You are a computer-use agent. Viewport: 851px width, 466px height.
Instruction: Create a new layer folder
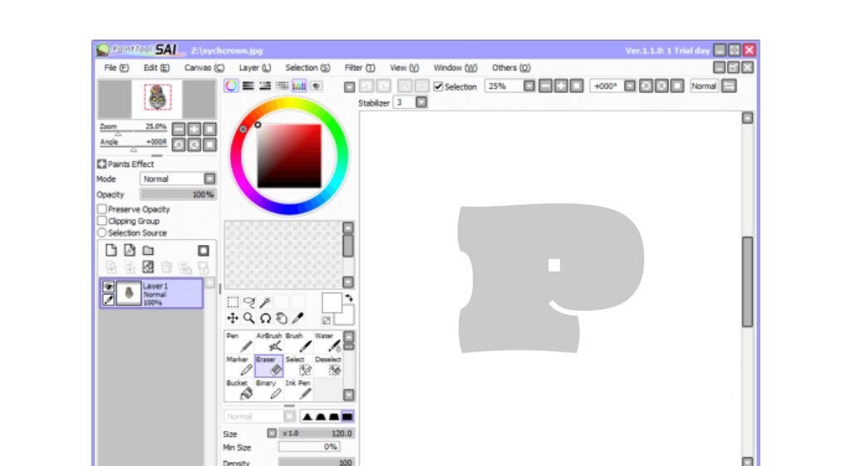tap(148, 250)
